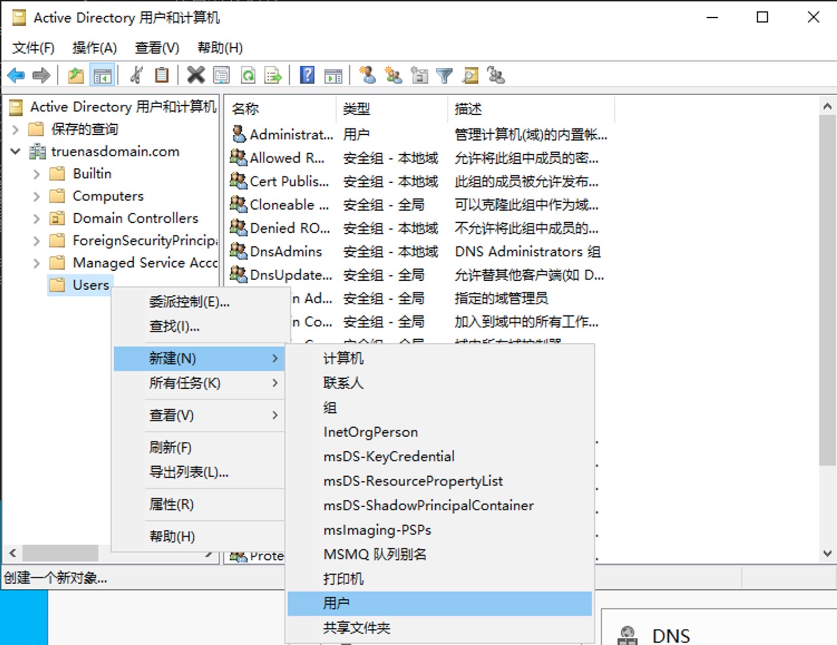Click the Export list toolbar icon
The width and height of the screenshot is (837, 645).
pos(273,75)
